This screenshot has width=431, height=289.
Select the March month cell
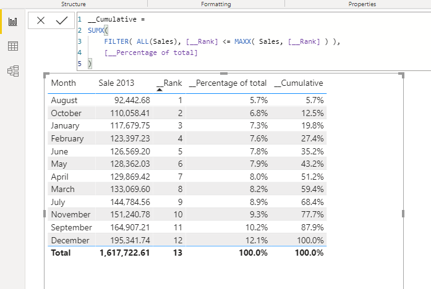point(62,189)
